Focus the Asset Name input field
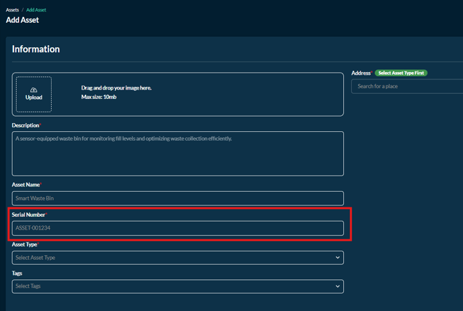Screen dimensions: 463x311 coord(178,198)
